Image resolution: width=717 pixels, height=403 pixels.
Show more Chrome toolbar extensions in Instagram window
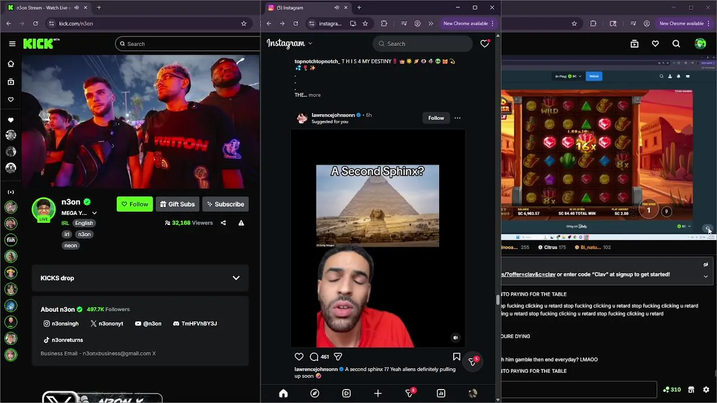pos(431,24)
